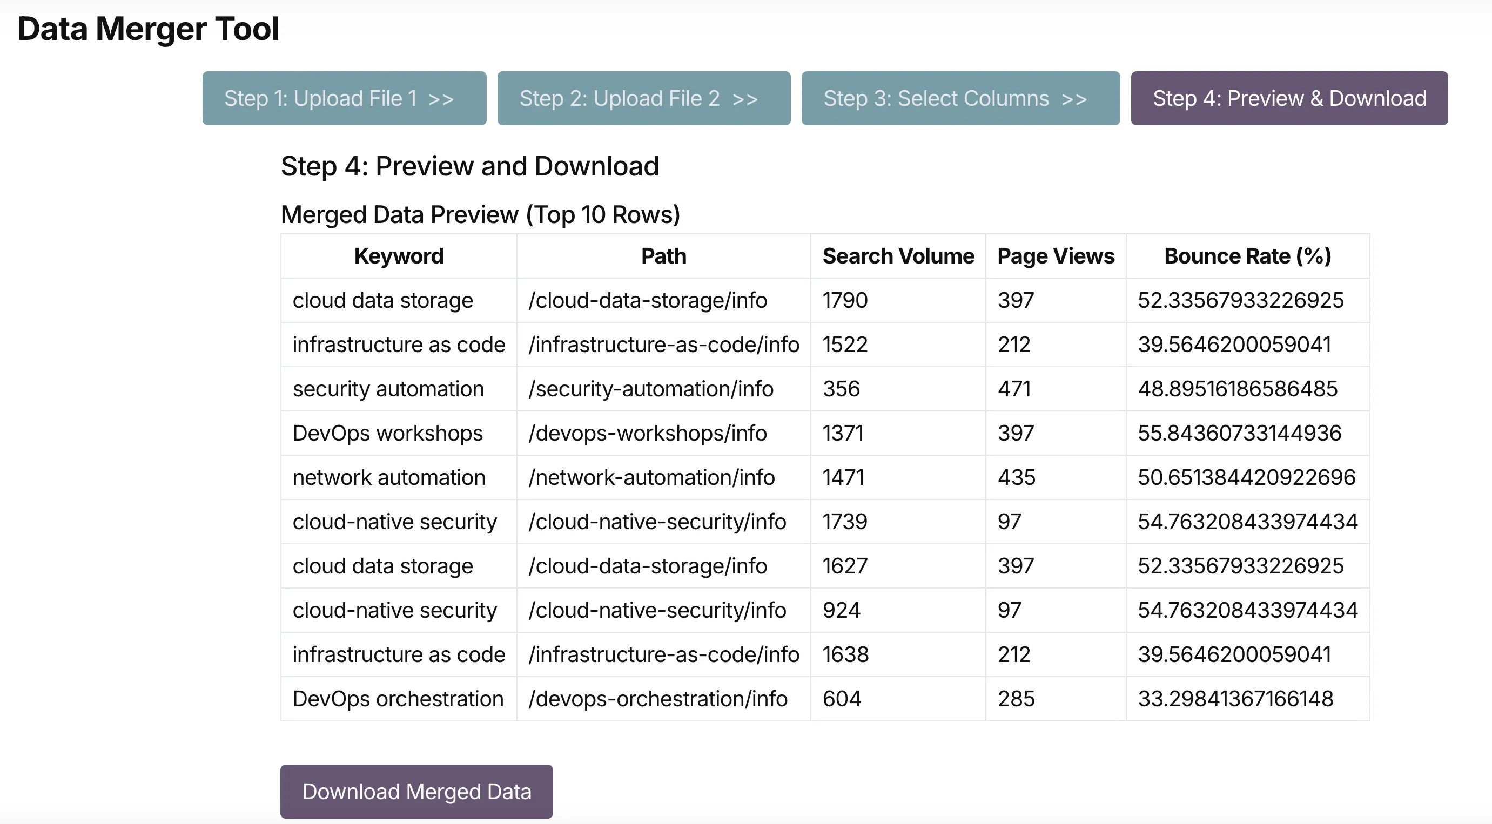Viewport: 1492px width, 824px height.
Task: Click the Data Merger Tool title
Action: click(149, 29)
